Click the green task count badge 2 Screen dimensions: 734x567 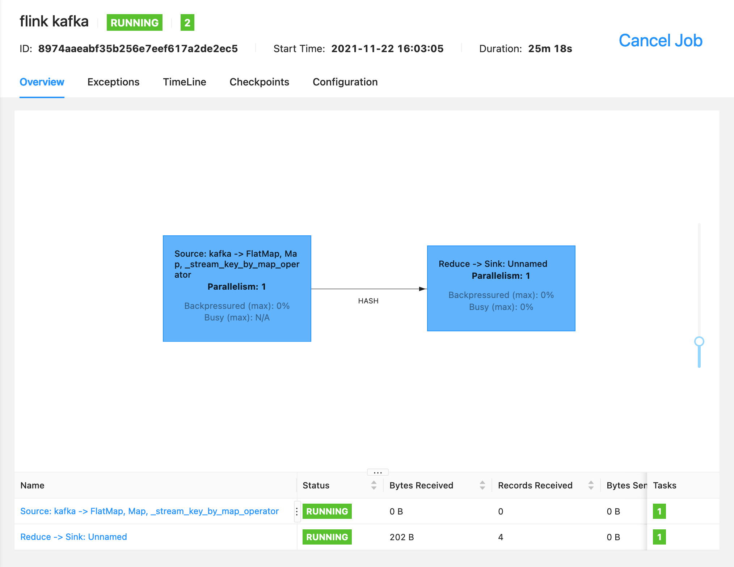187,22
